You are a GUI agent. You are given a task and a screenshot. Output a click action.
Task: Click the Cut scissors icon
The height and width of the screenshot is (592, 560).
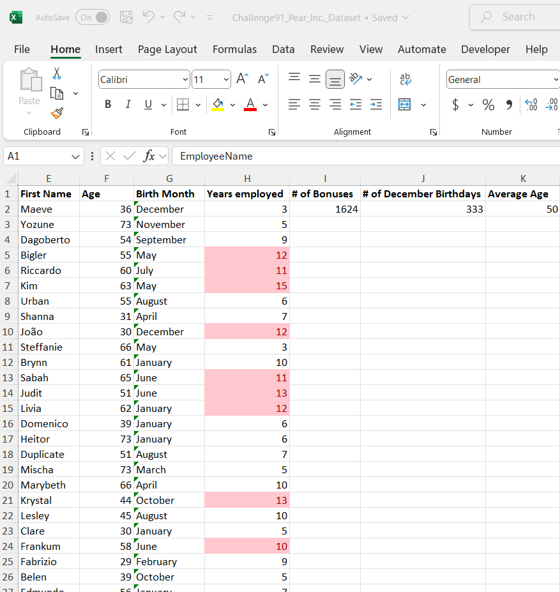[57, 73]
